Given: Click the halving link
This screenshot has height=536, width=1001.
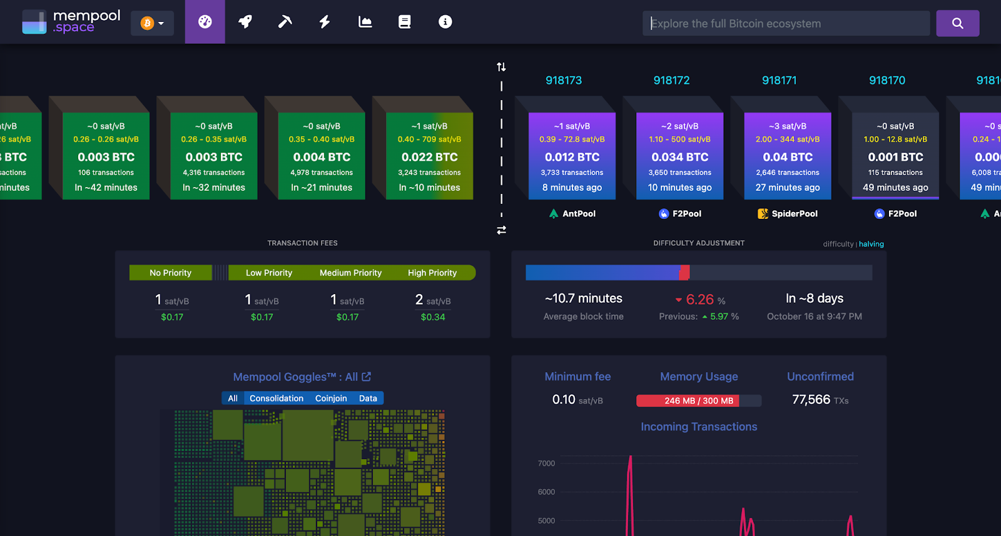Looking at the screenshot, I should 871,244.
